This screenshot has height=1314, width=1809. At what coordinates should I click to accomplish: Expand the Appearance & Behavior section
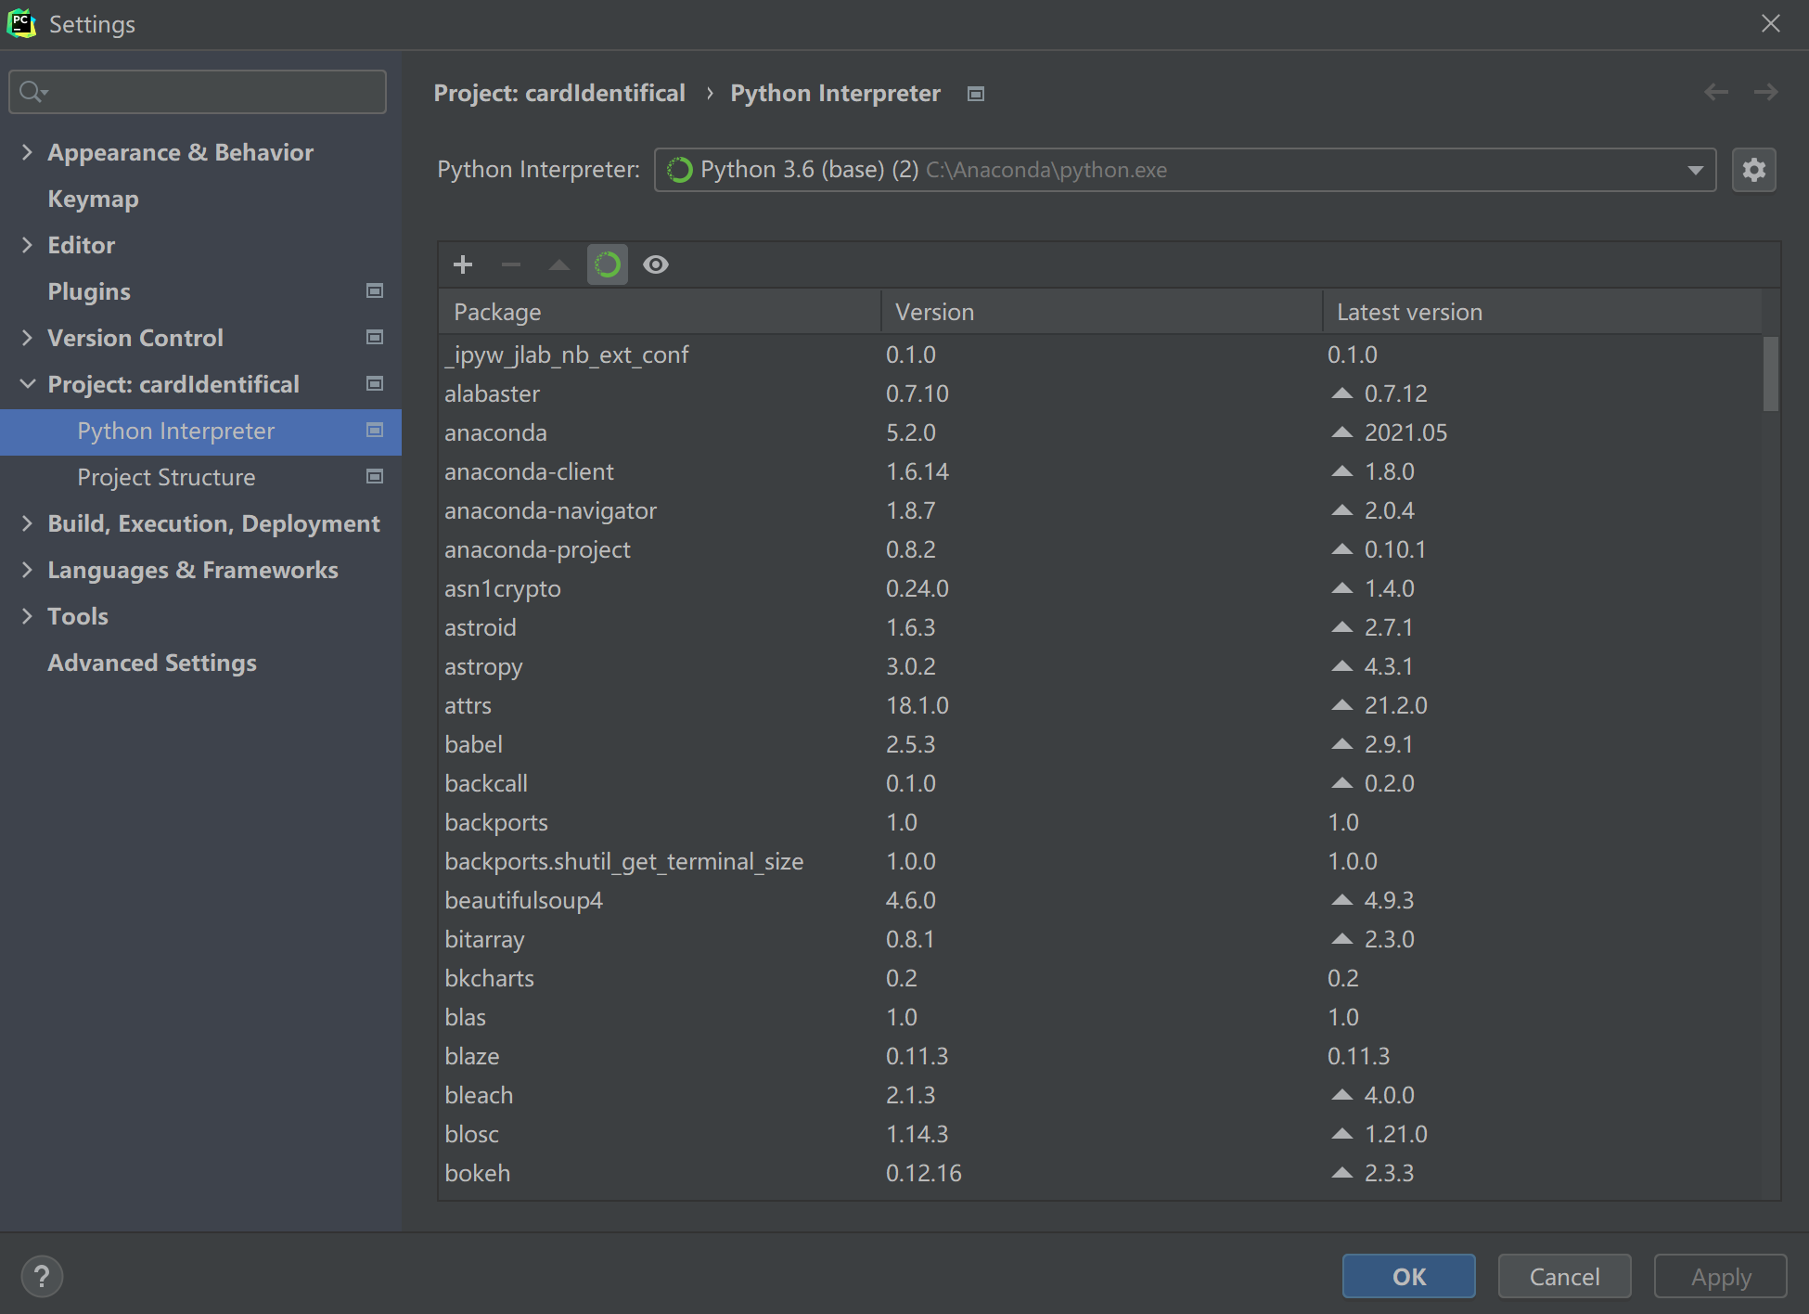(x=27, y=152)
